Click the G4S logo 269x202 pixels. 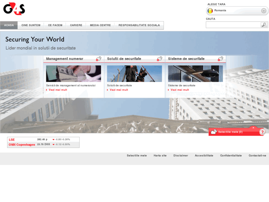coord(14,9)
